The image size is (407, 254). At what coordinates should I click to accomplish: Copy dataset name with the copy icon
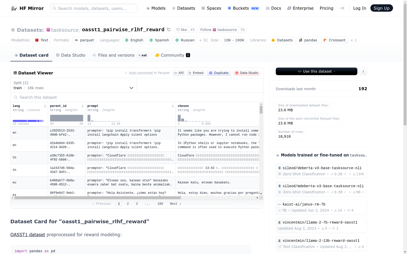click(169, 30)
